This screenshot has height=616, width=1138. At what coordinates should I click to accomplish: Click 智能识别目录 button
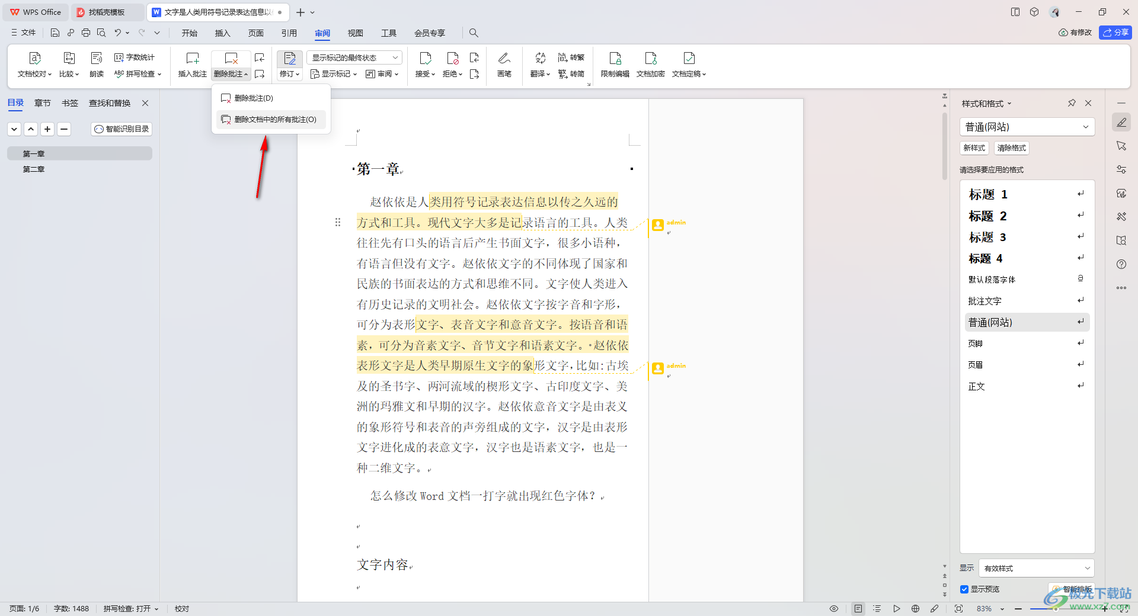click(122, 129)
